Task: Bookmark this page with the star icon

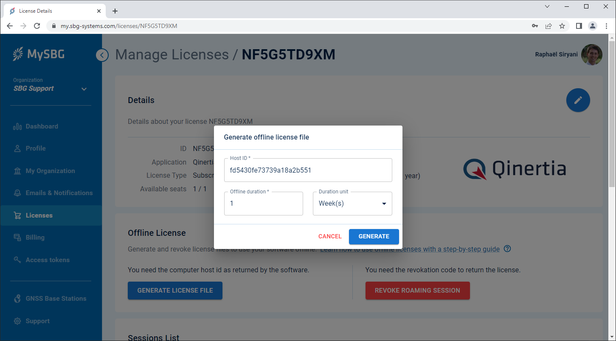Action: (562, 26)
